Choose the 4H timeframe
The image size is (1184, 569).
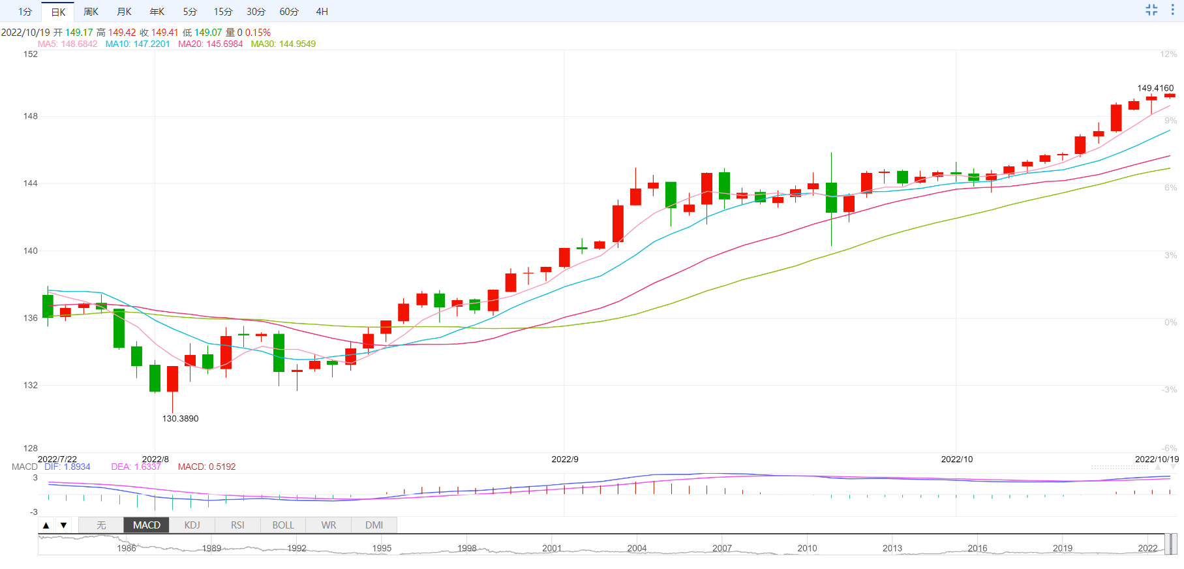tap(322, 12)
